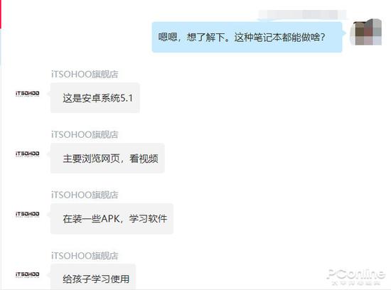Screen dimensions: 391x290
Task: Click the blurred username above the blue bubble
Action: click(x=302, y=14)
